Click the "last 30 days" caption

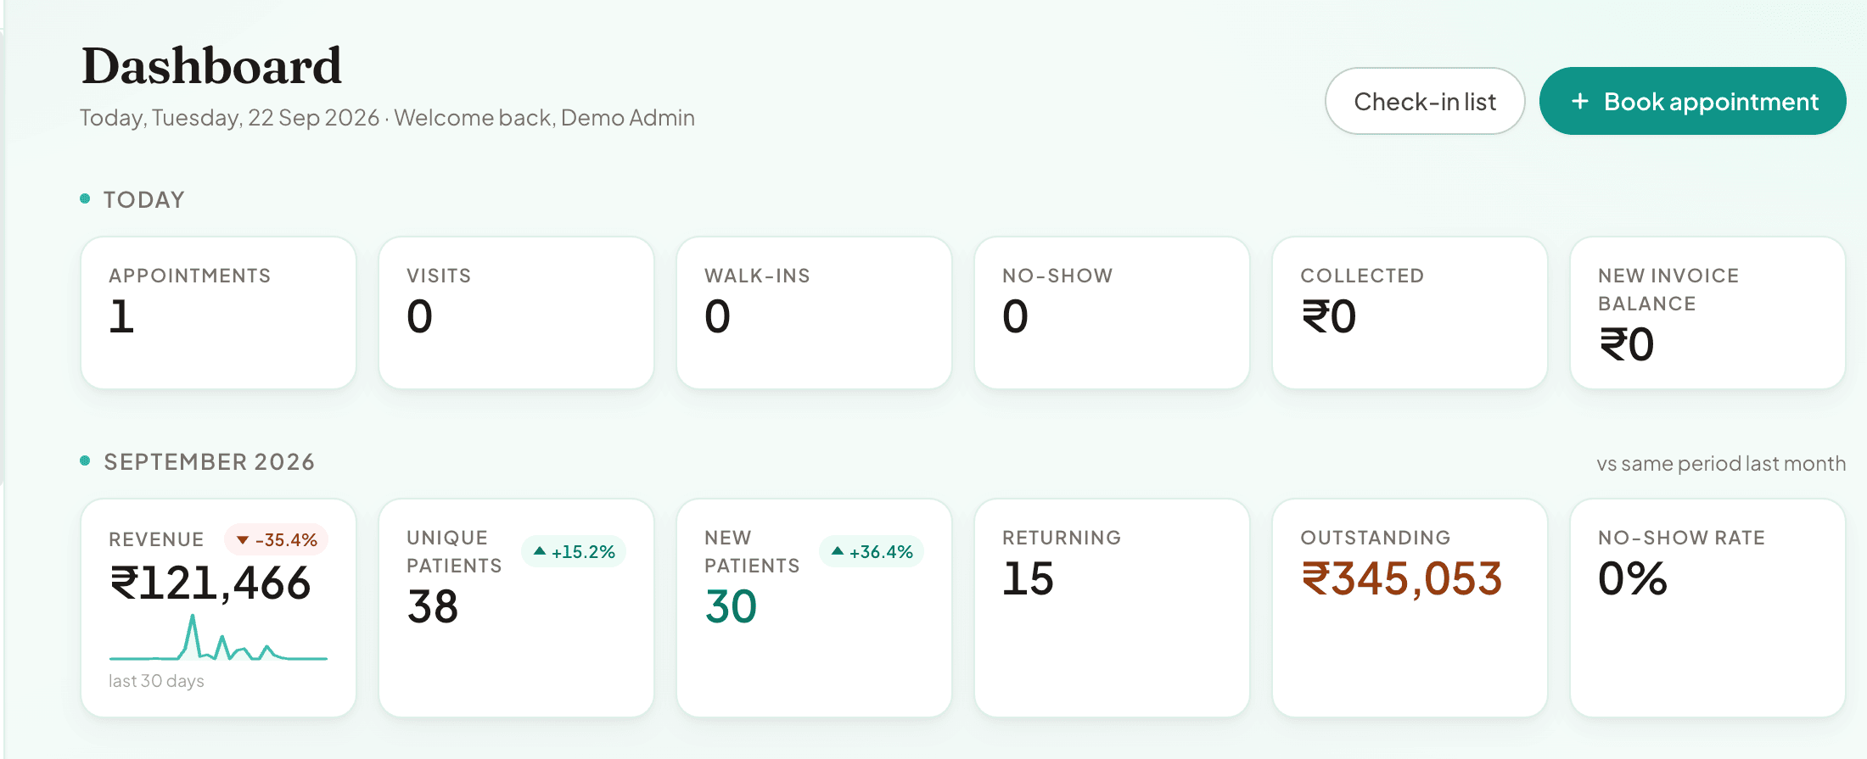(x=156, y=681)
